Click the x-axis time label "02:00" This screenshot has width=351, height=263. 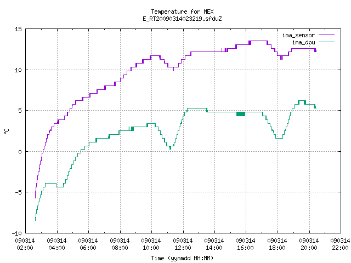click(25, 248)
